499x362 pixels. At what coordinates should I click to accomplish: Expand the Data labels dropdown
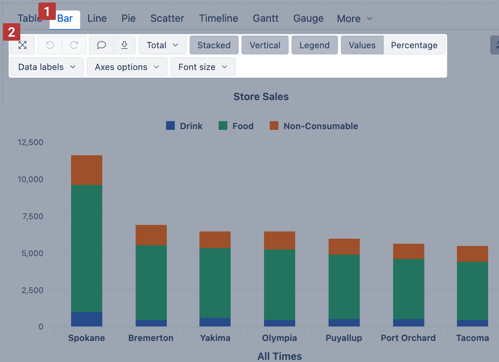(47, 67)
